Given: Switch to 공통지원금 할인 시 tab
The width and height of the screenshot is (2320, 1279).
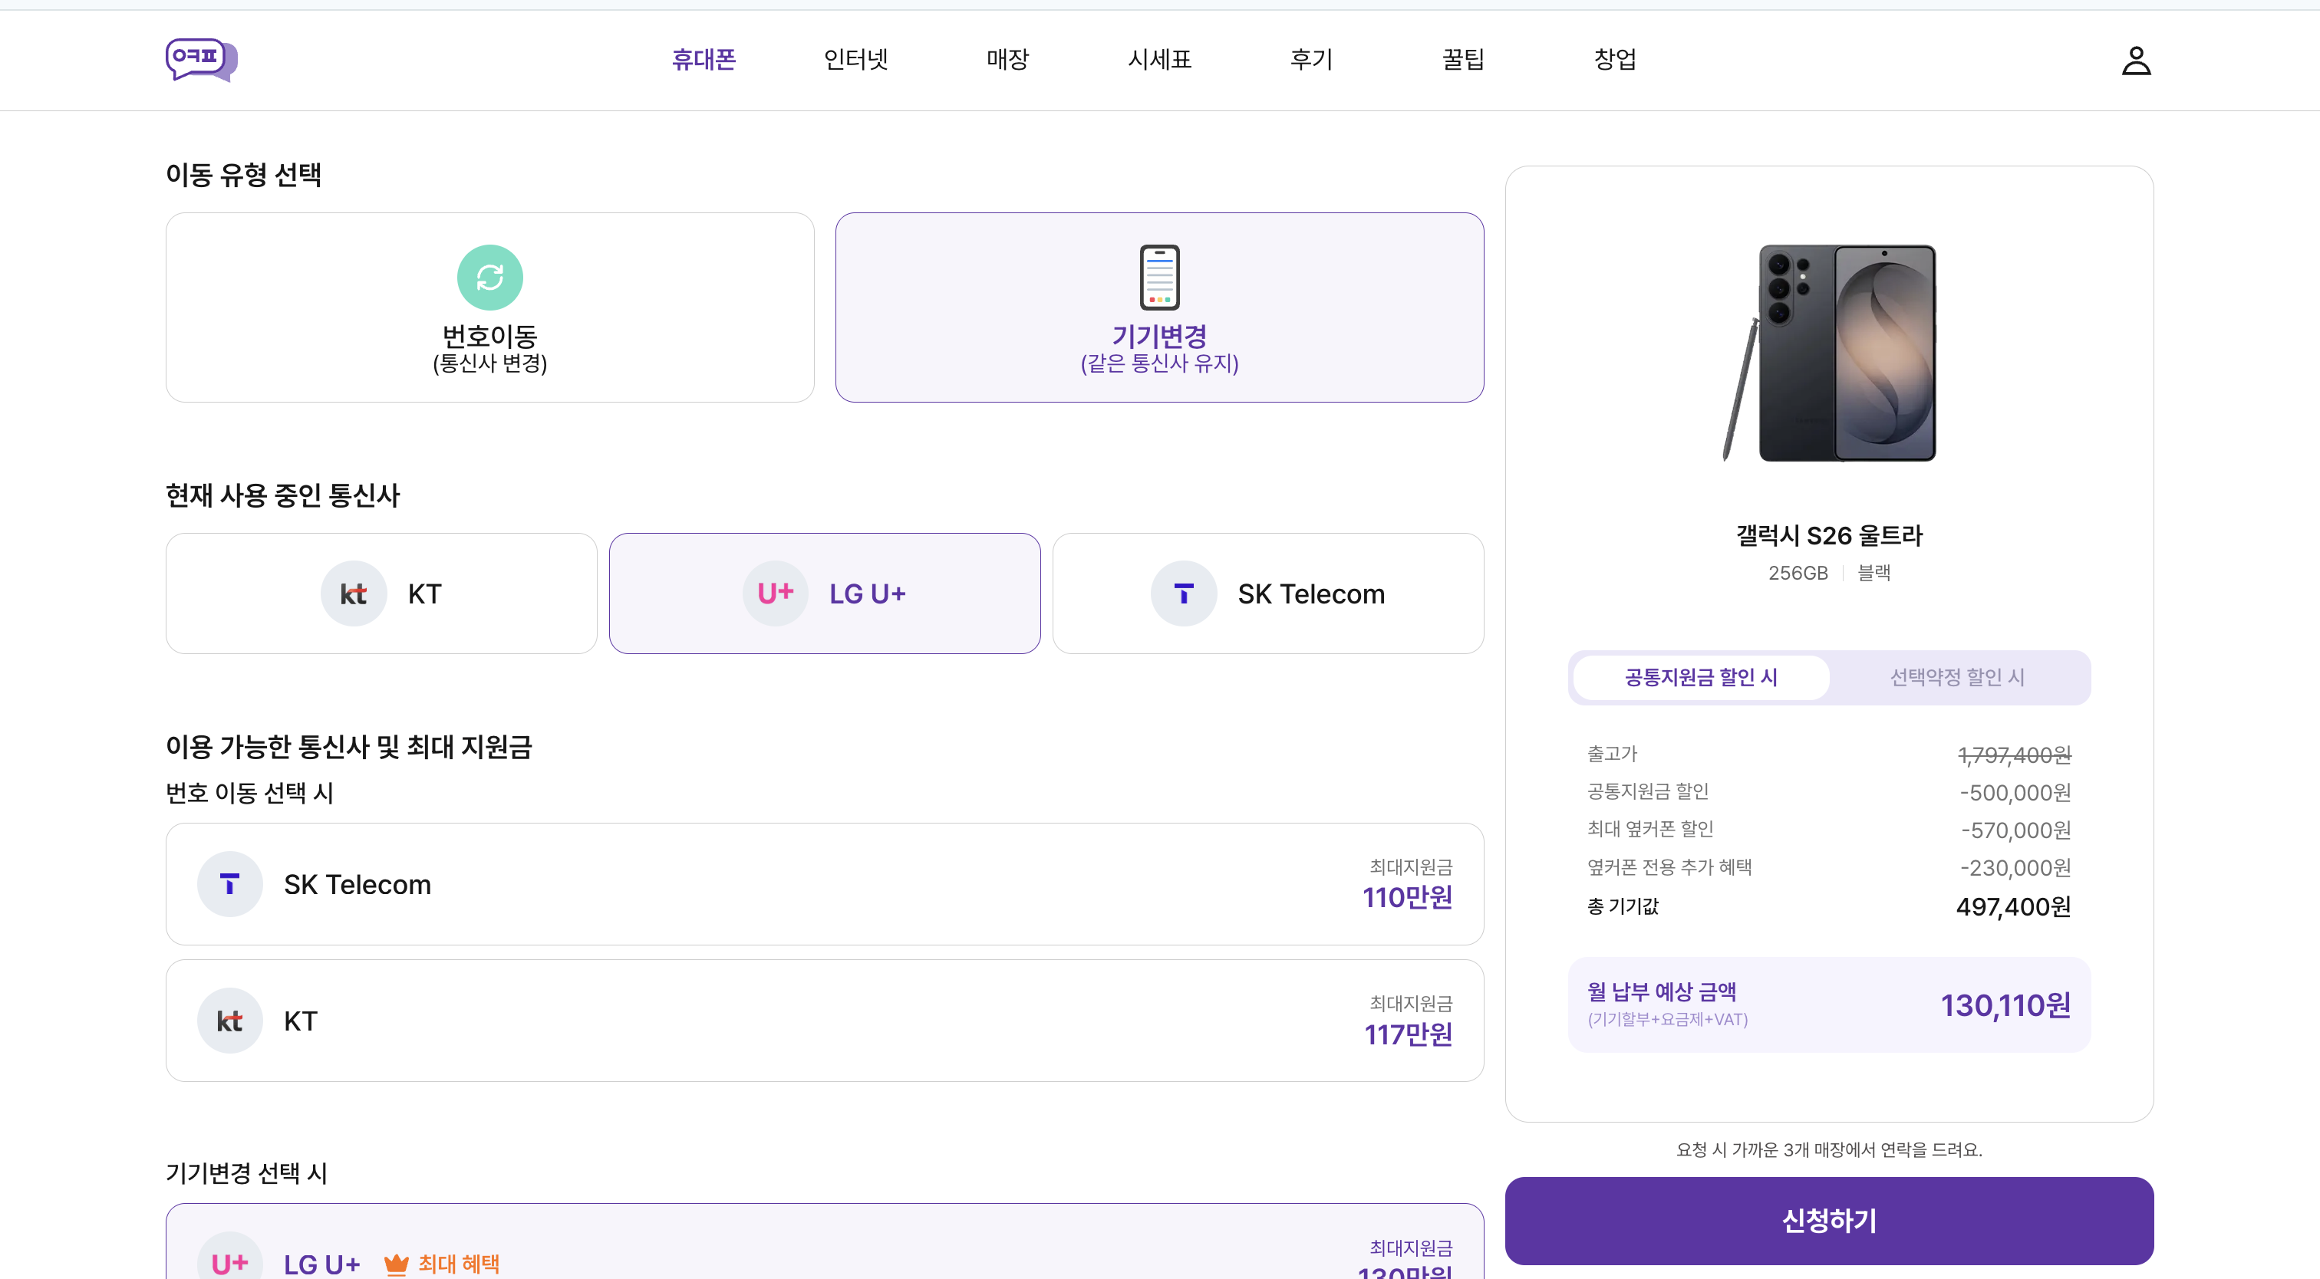Looking at the screenshot, I should [1700, 677].
